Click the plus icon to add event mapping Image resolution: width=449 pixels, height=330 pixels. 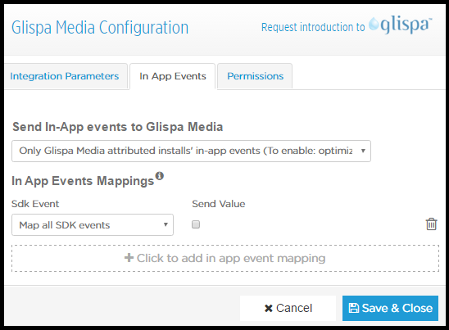(x=129, y=258)
